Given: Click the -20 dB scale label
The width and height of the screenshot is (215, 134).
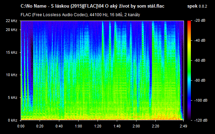Looking at the screenshot, I should (x=200, y=21).
